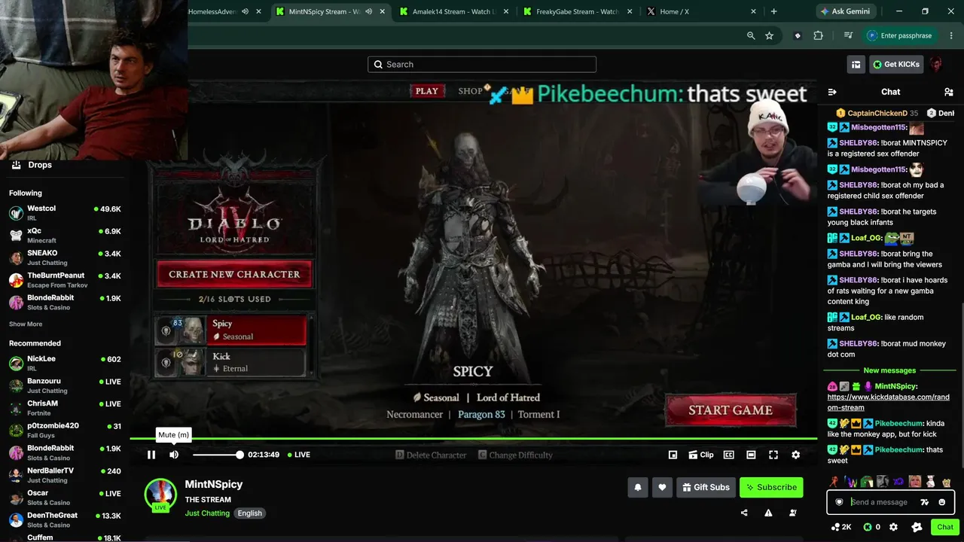Pause the stream video

tap(151, 455)
